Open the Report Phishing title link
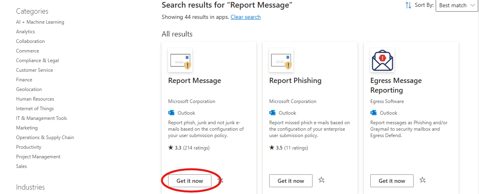This screenshot has height=194, width=479. pos(295,81)
